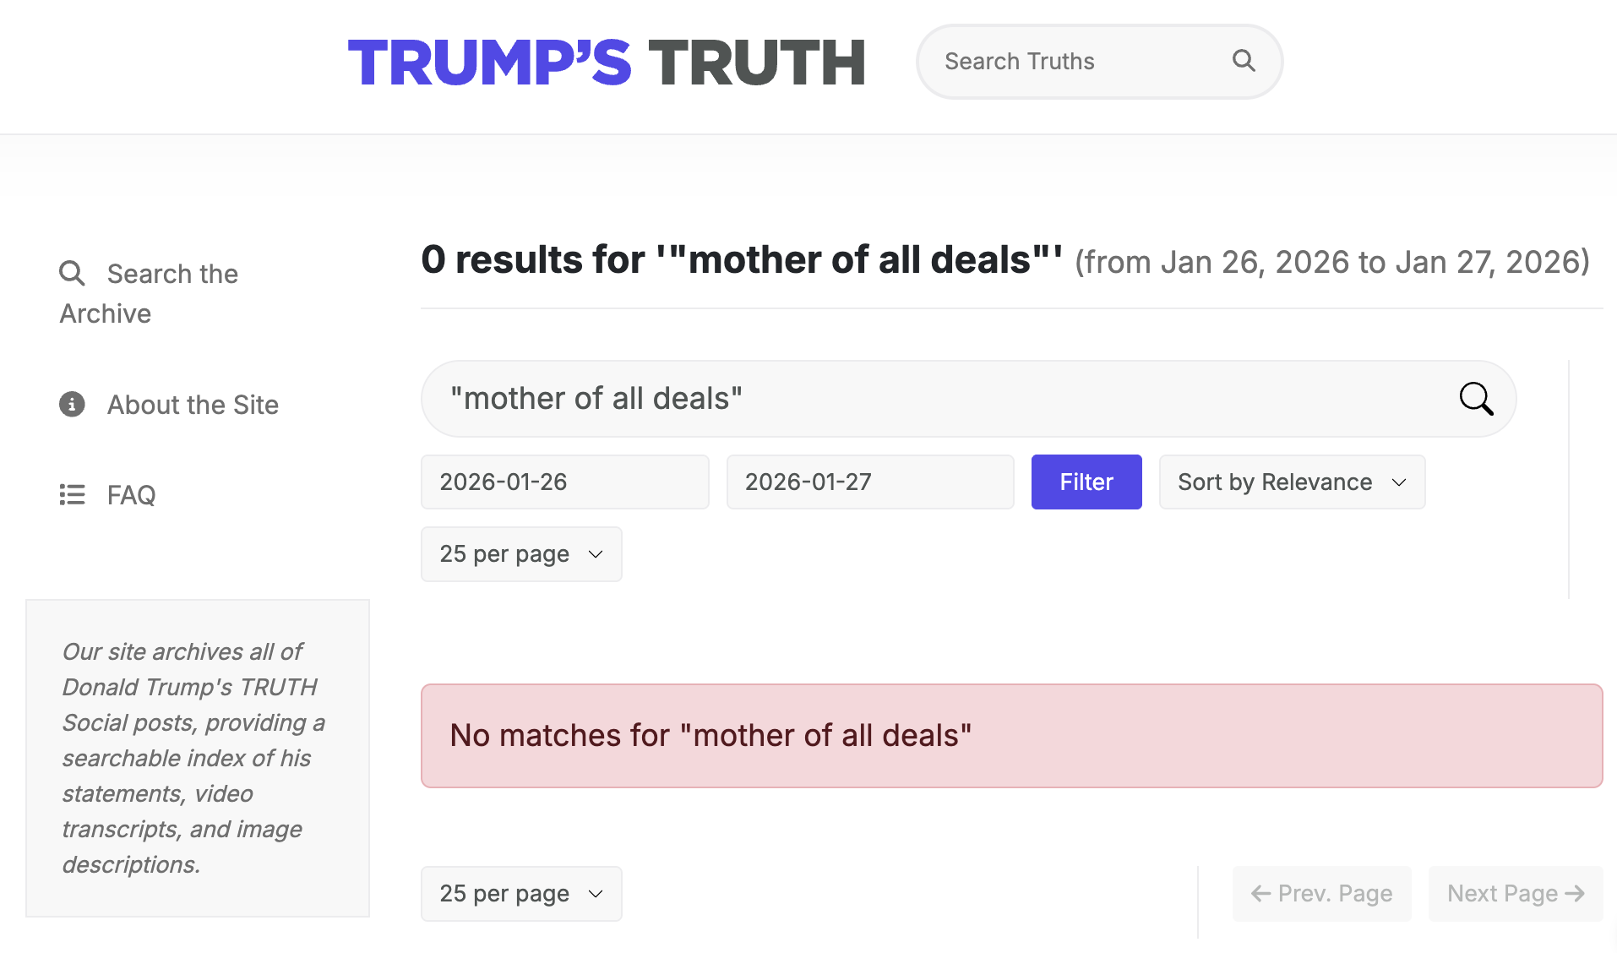
Task: Click the info icon beside About the Site
Action: pyautogui.click(x=72, y=405)
